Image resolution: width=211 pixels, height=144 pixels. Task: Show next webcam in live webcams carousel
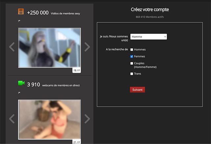click(x=87, y=119)
